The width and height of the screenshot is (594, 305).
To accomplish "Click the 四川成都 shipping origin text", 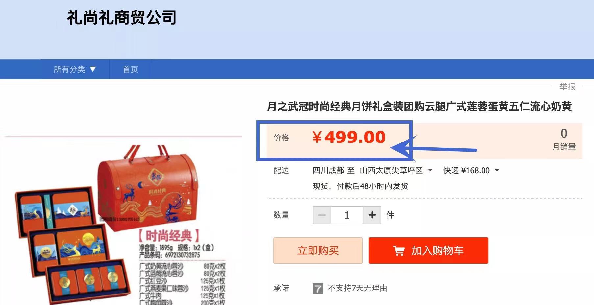I will pos(328,170).
